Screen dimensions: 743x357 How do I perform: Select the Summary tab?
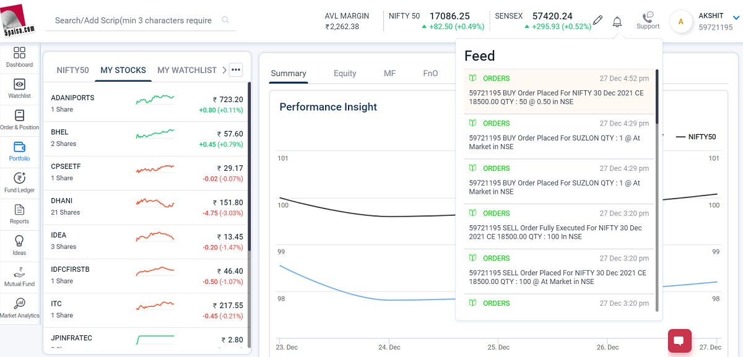(289, 73)
